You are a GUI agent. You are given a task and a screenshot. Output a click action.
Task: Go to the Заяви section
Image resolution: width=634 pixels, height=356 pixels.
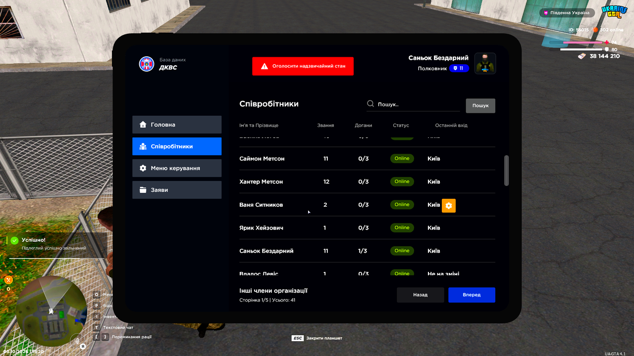(177, 190)
